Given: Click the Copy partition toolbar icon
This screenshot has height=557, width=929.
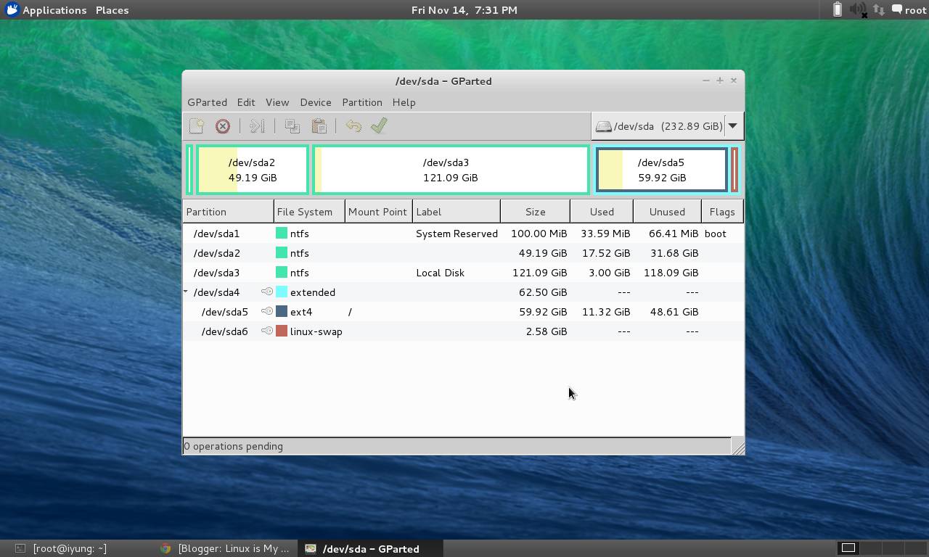Looking at the screenshot, I should pos(292,126).
